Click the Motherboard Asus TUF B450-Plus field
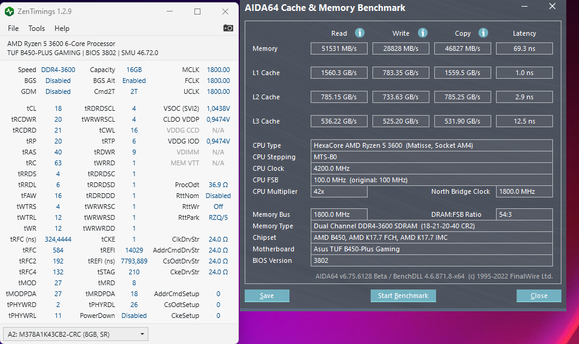Image resolution: width=579 pixels, height=344 pixels. coord(432,249)
